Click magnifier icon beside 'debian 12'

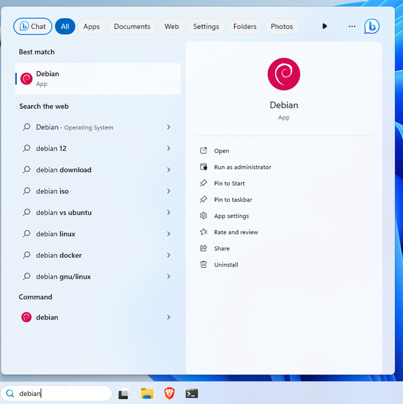pos(27,148)
